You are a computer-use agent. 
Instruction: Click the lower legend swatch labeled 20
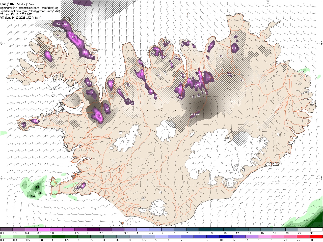(x=290, y=236)
